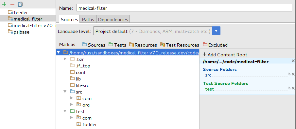The height and width of the screenshot is (129, 296).
Task: Collapse the test folder tree node
Action: (65, 111)
